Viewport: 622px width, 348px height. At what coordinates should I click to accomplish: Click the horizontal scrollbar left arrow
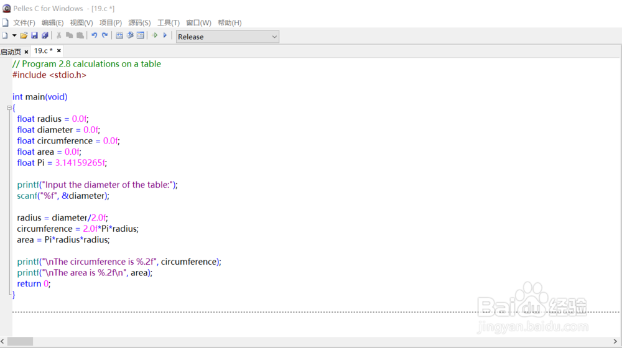[x=2, y=341]
